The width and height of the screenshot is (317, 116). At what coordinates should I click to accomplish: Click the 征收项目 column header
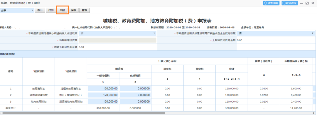pos(39,71)
